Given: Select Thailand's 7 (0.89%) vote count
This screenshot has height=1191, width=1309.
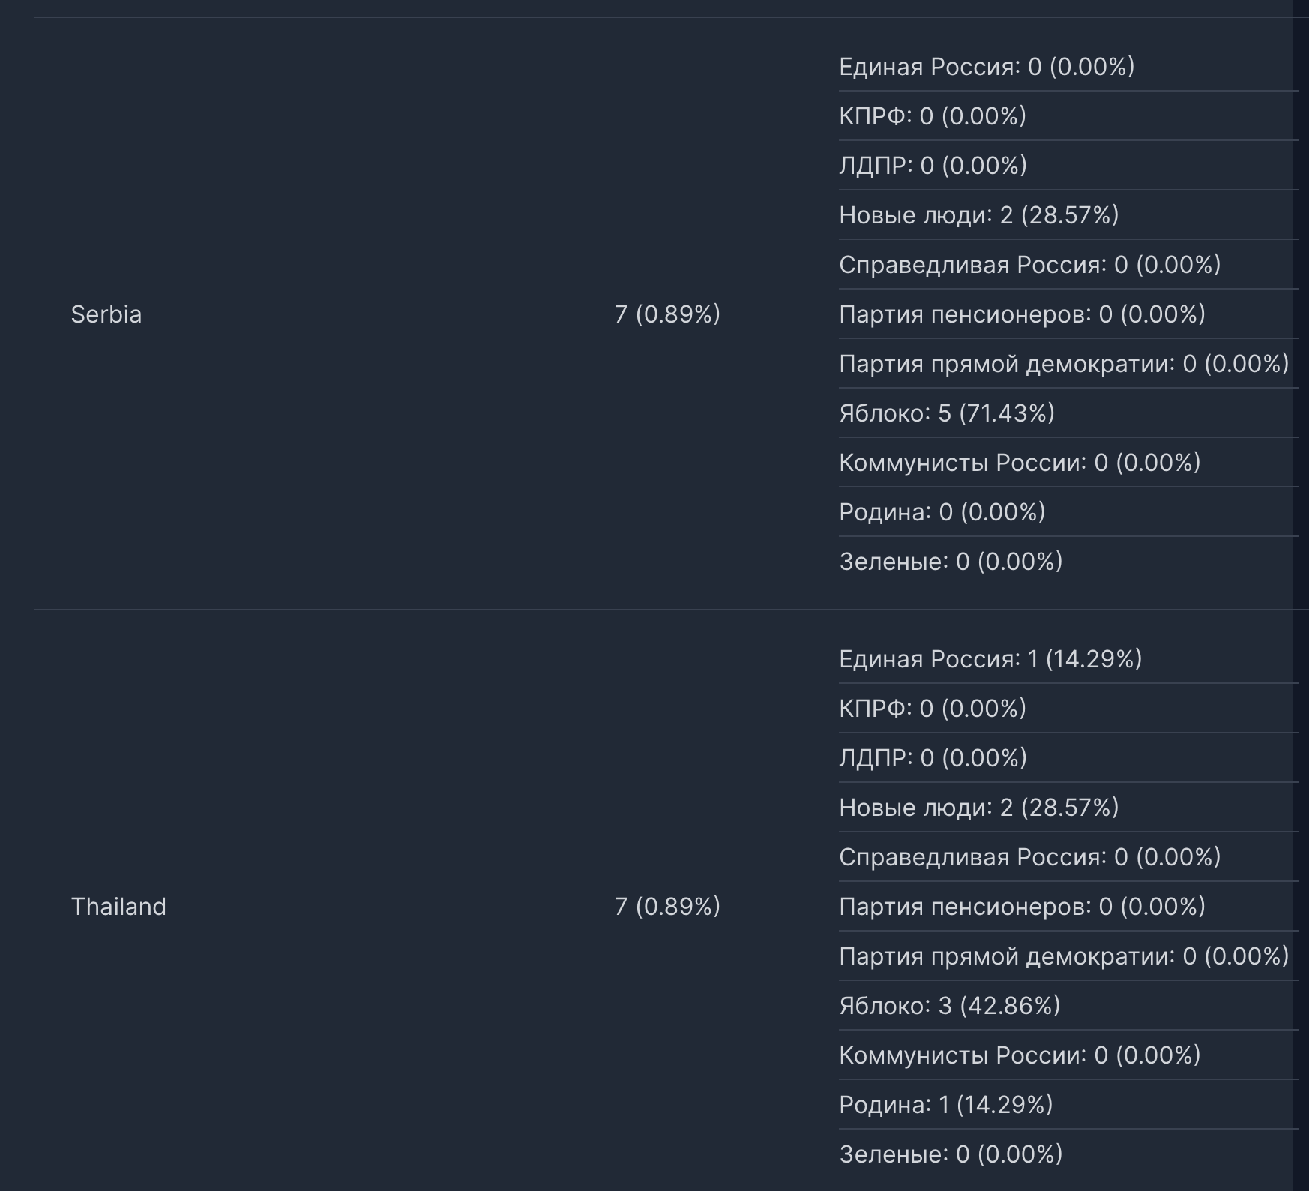Looking at the screenshot, I should (x=667, y=906).
